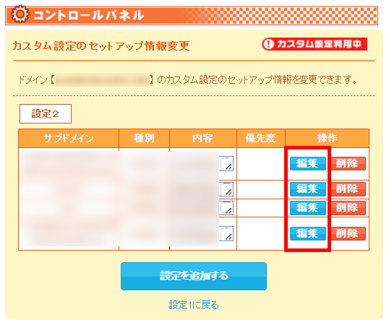Delete the fourth row with 削除
The image size is (389, 325).
coord(348,233)
